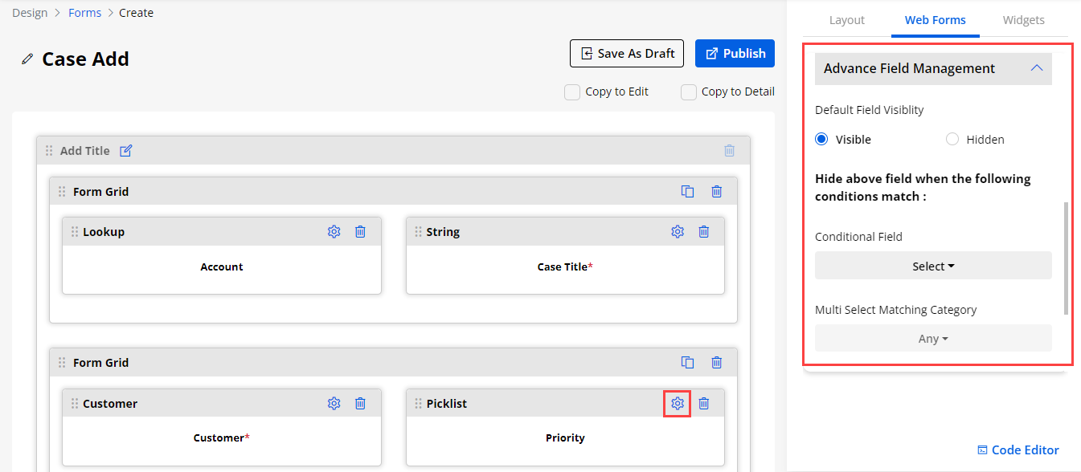Save the form as draft
This screenshot has width=1081, height=472.
coord(626,54)
